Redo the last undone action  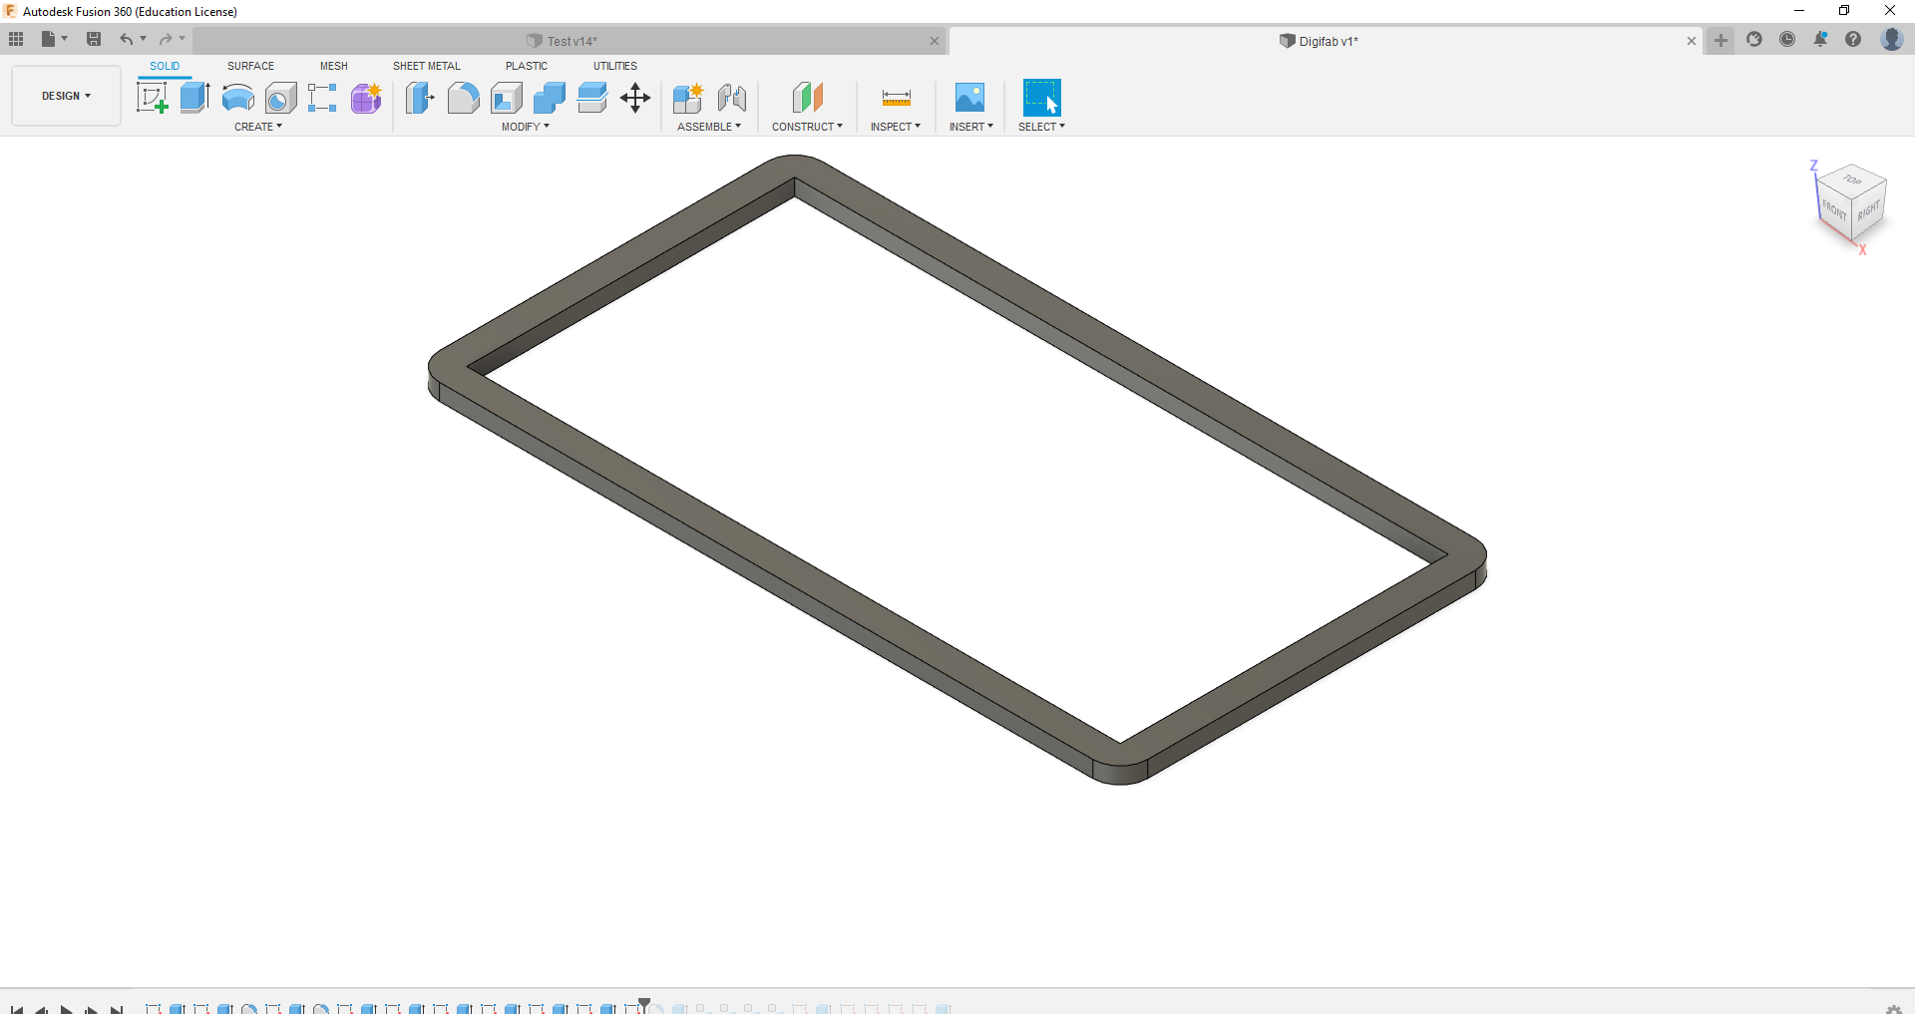click(166, 39)
